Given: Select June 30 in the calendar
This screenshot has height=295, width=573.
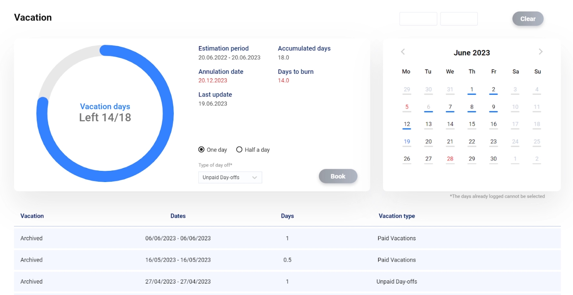Looking at the screenshot, I should pyautogui.click(x=493, y=159).
